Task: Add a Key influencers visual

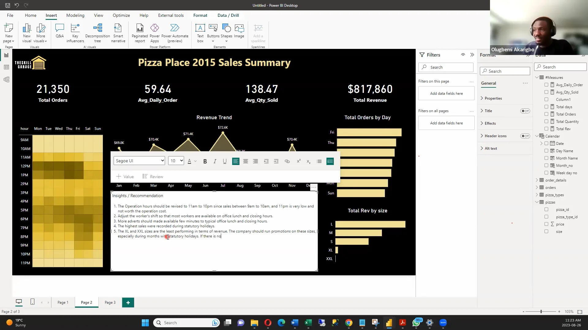Action: coord(75,32)
